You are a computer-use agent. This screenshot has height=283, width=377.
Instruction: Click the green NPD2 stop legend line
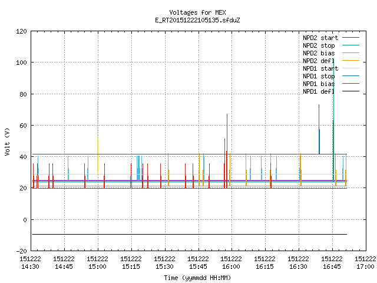point(350,45)
